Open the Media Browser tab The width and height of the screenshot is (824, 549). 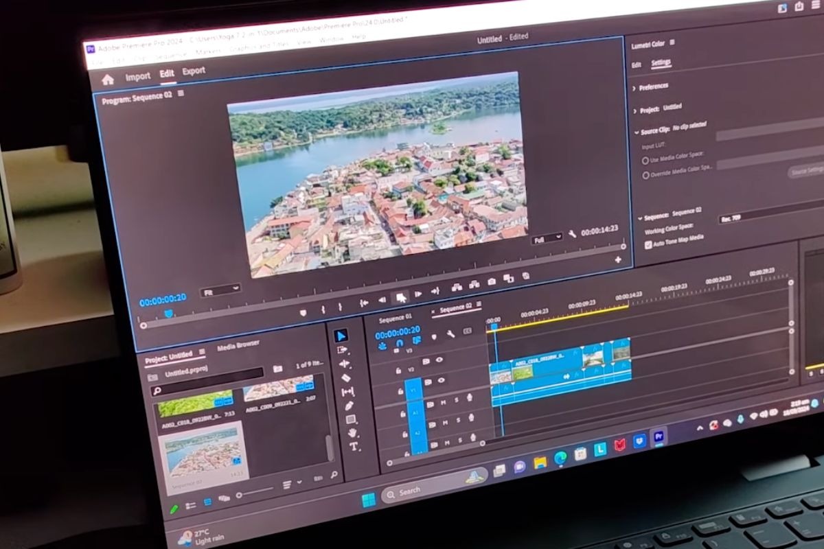[238, 347]
